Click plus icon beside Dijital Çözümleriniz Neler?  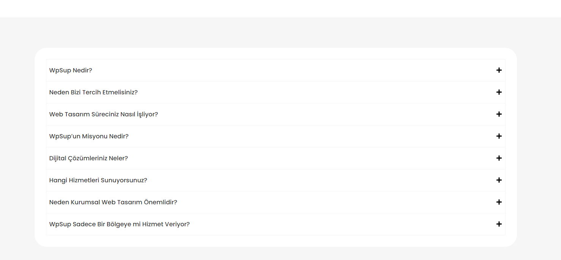[499, 158]
